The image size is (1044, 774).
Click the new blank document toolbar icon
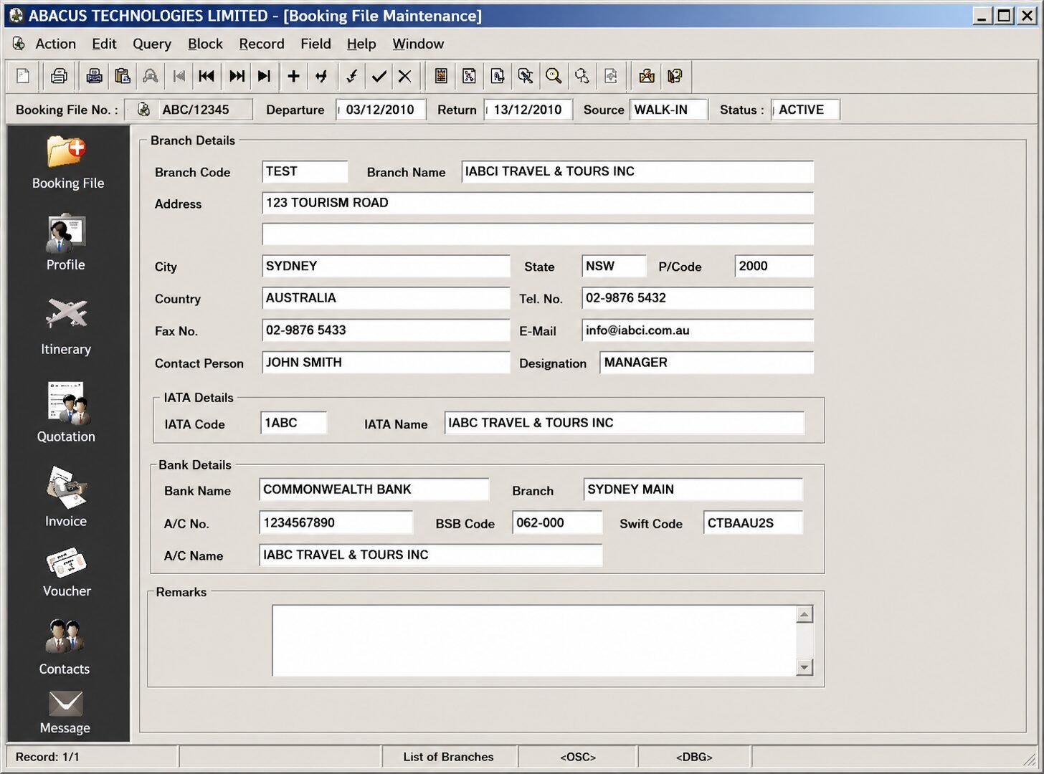pos(24,76)
